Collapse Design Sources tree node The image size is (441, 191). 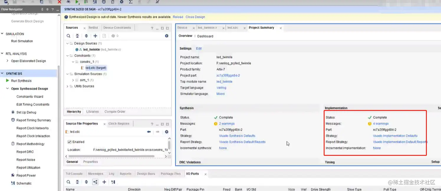68,43
